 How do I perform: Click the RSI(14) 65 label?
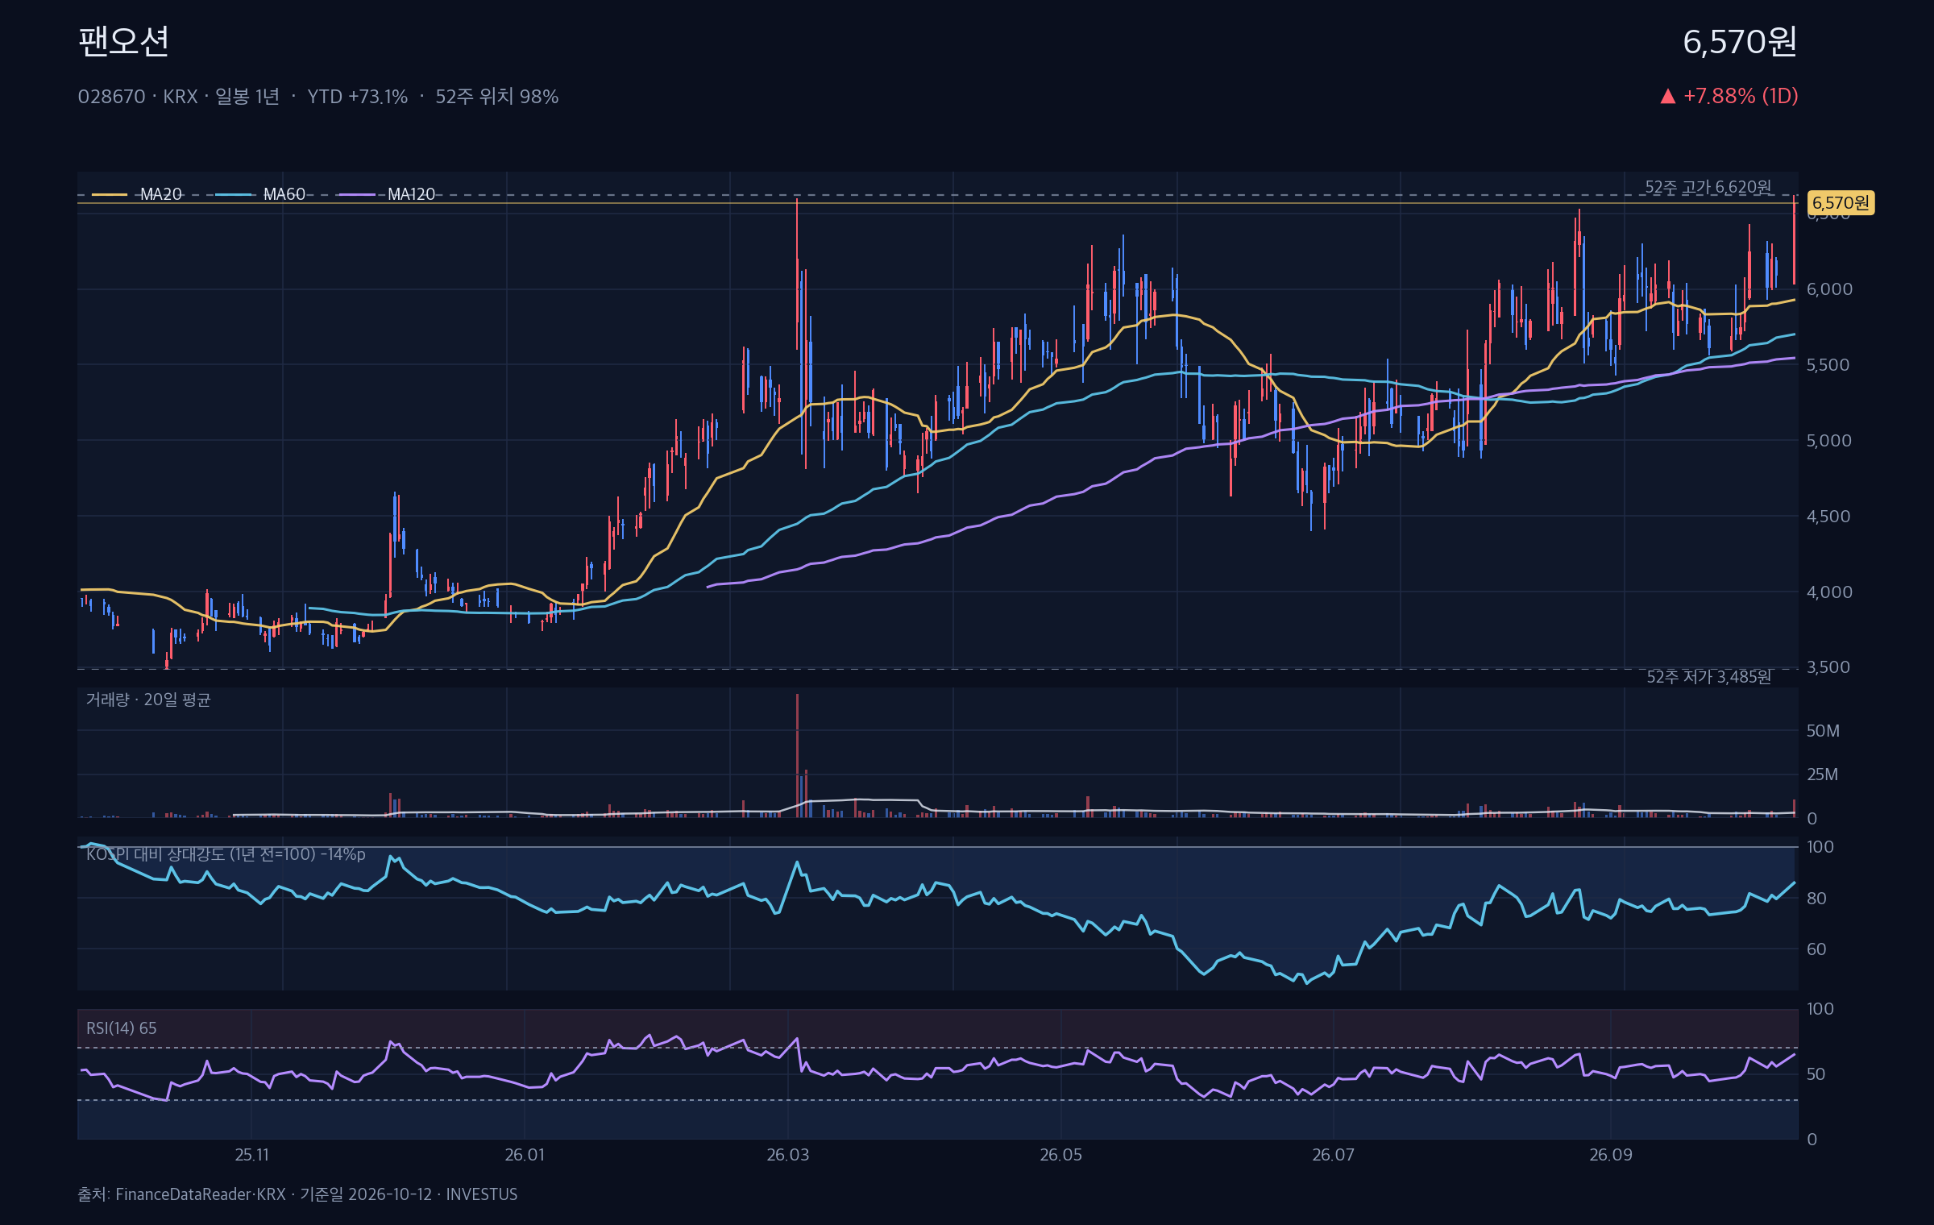tap(122, 1028)
